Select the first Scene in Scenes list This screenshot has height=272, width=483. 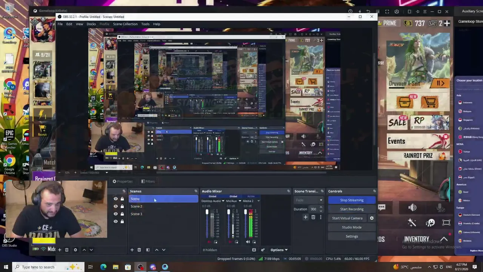[163, 199]
